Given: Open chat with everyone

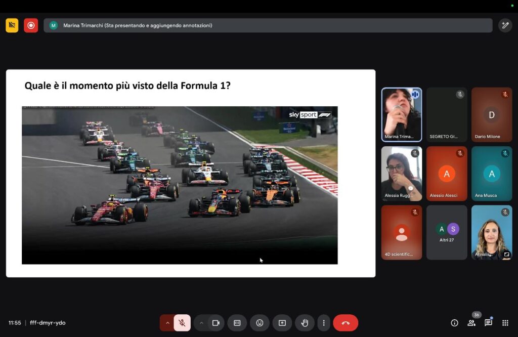Looking at the screenshot, I should click(488, 323).
